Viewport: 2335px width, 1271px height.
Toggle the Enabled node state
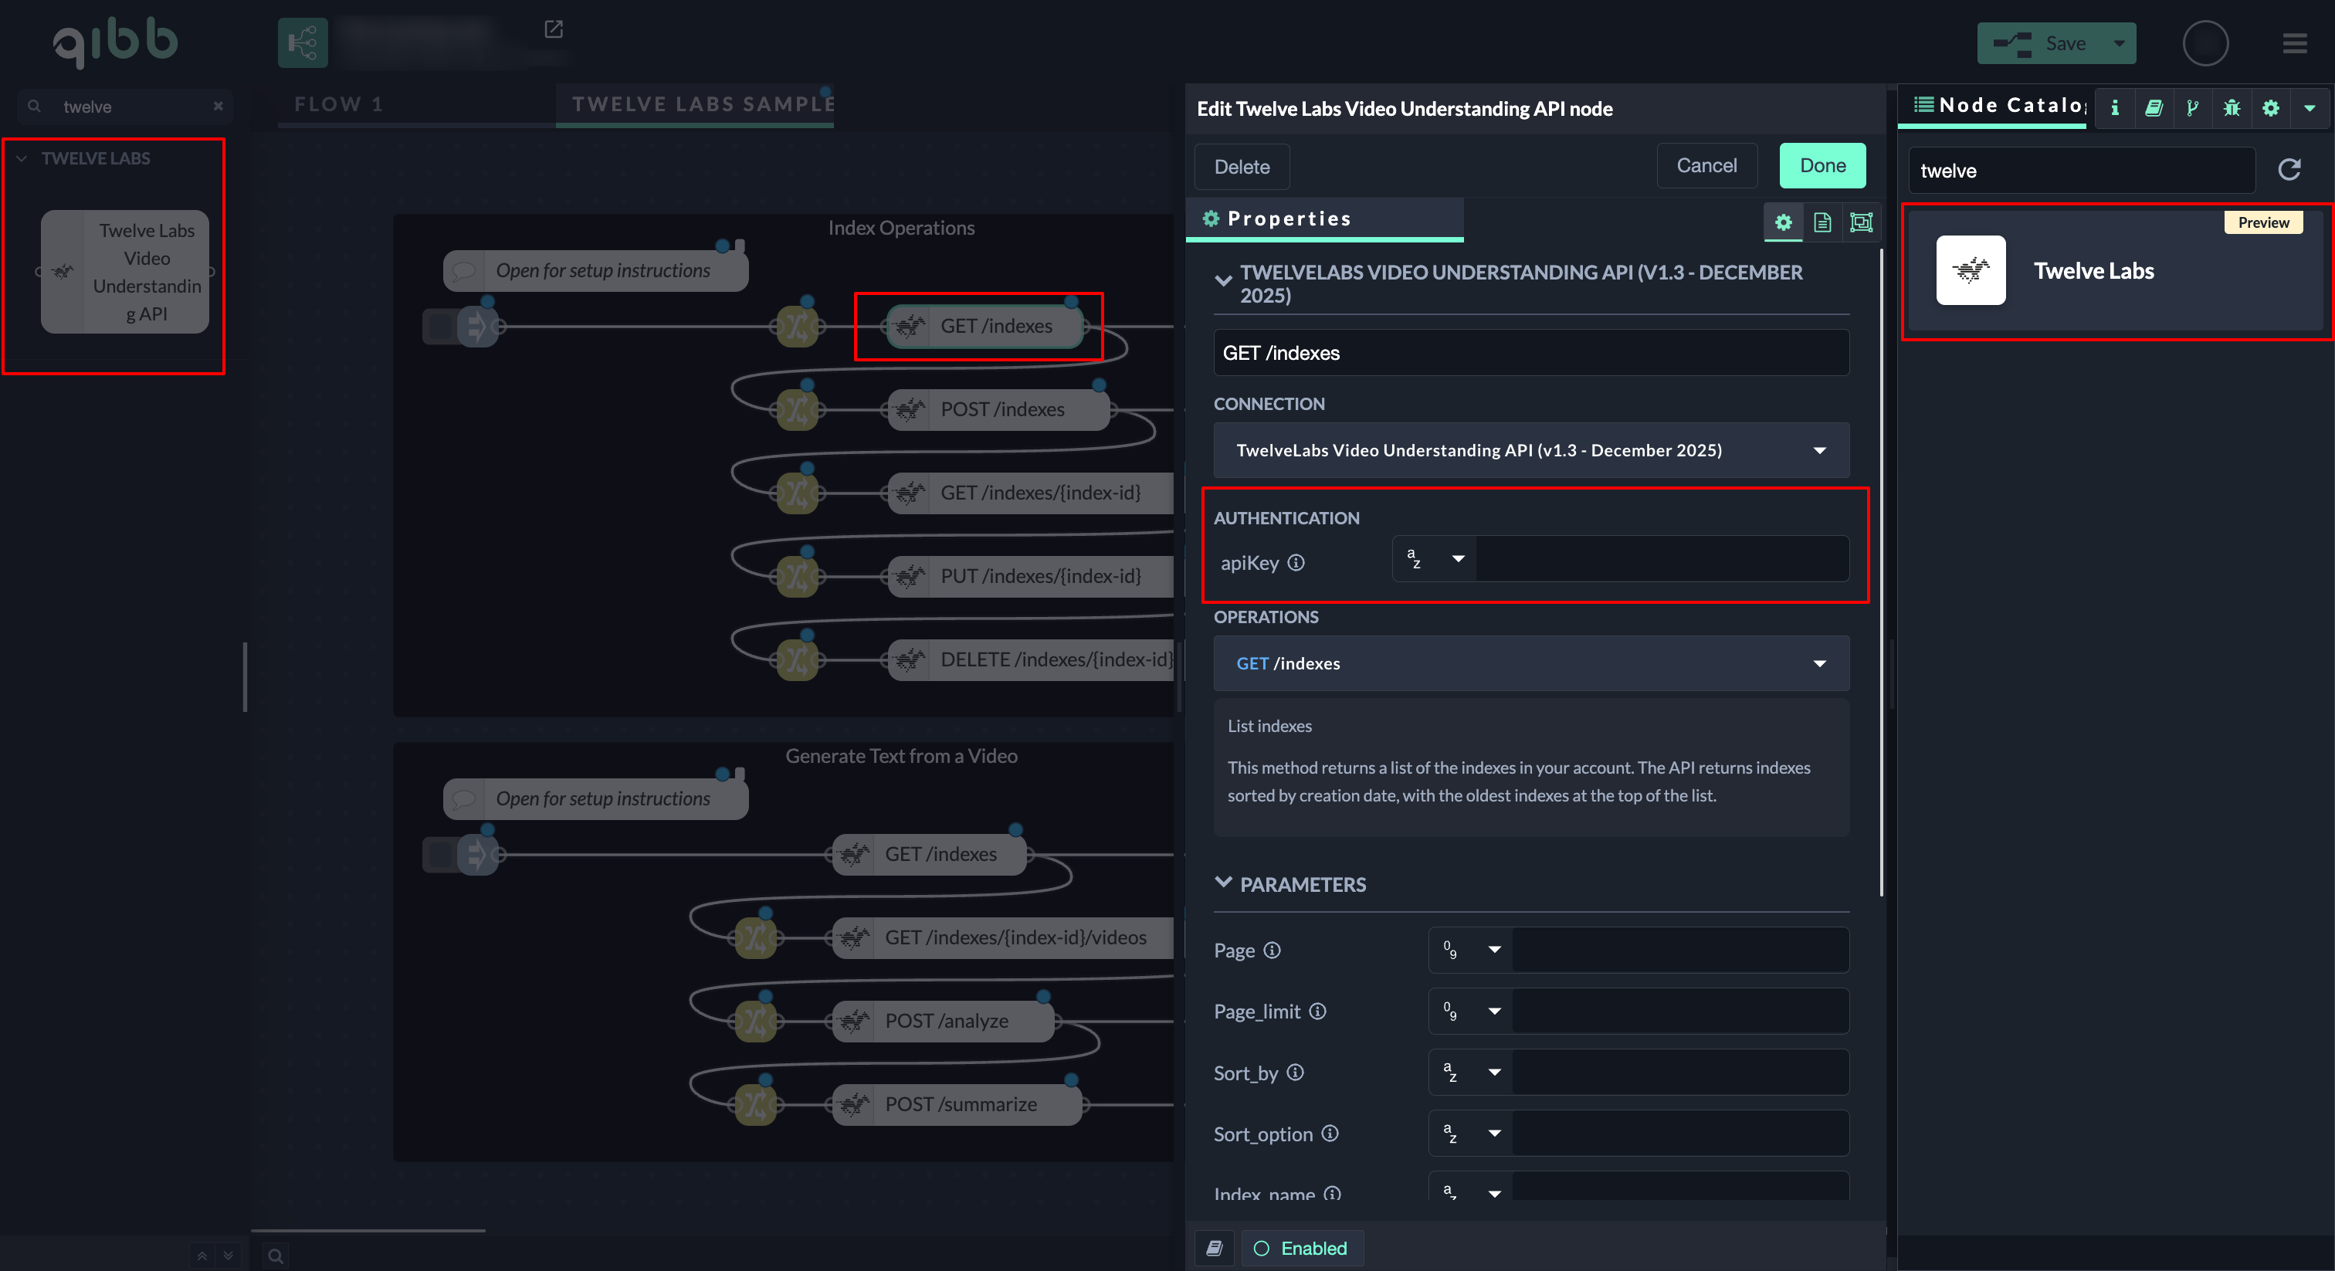(x=1302, y=1249)
